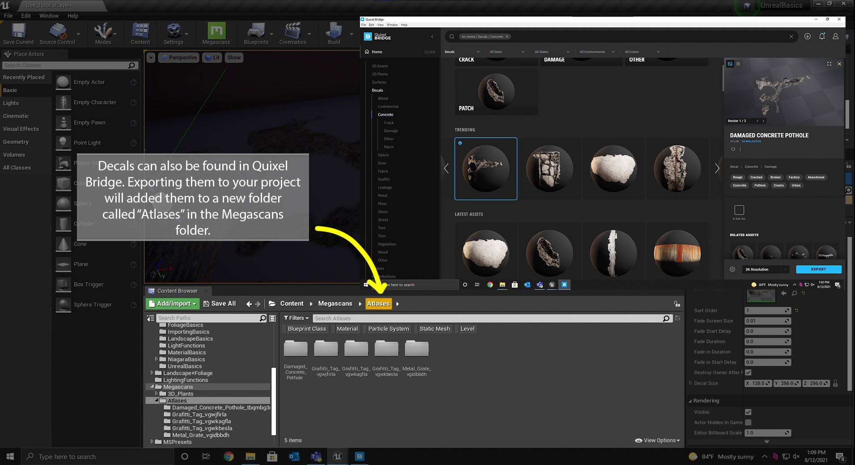855x465 pixels.
Task: Open the 2K Resolution dropdown
Action: pos(766,269)
